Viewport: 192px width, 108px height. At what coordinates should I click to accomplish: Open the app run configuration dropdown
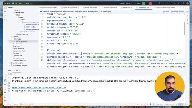point(138,4)
